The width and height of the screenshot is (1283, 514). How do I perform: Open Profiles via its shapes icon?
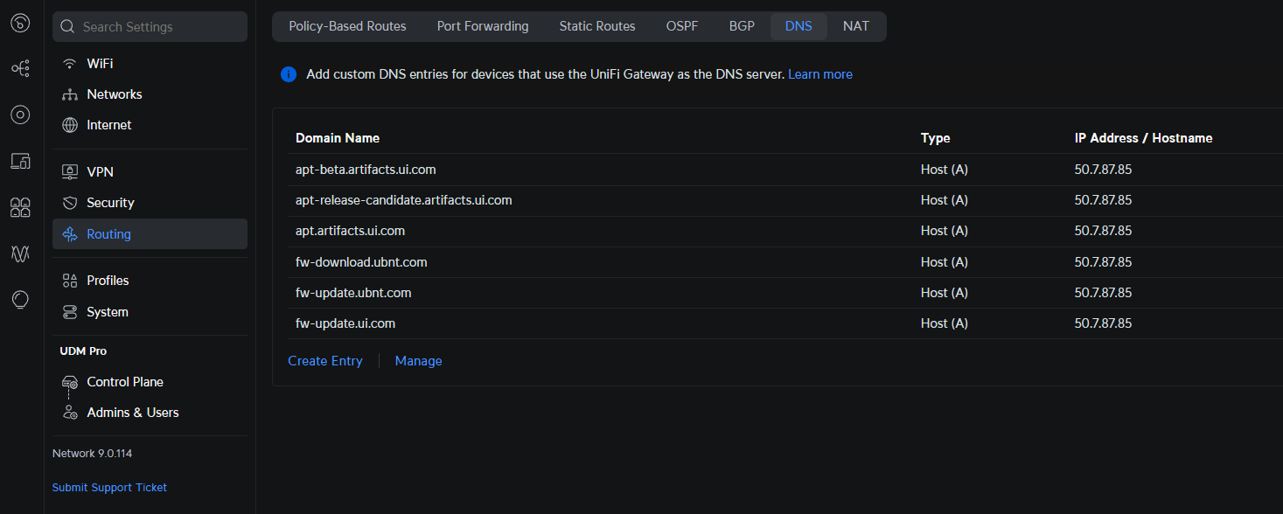(x=70, y=281)
